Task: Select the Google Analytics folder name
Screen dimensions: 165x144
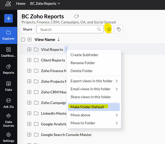Action: pyautogui.click(x=54, y=124)
